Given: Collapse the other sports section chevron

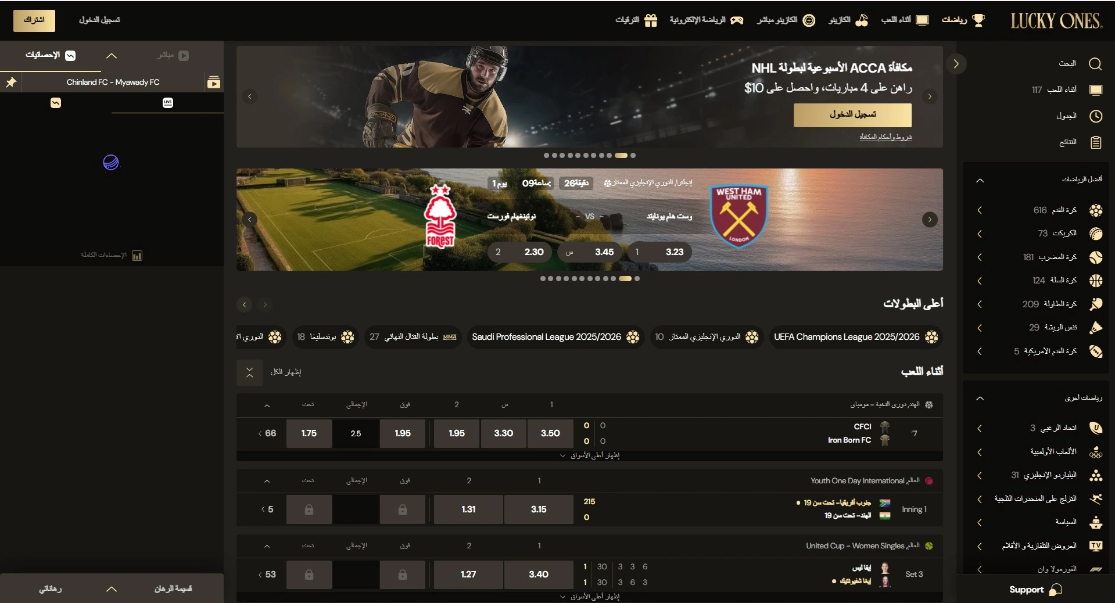Looking at the screenshot, I should pyautogui.click(x=980, y=398).
